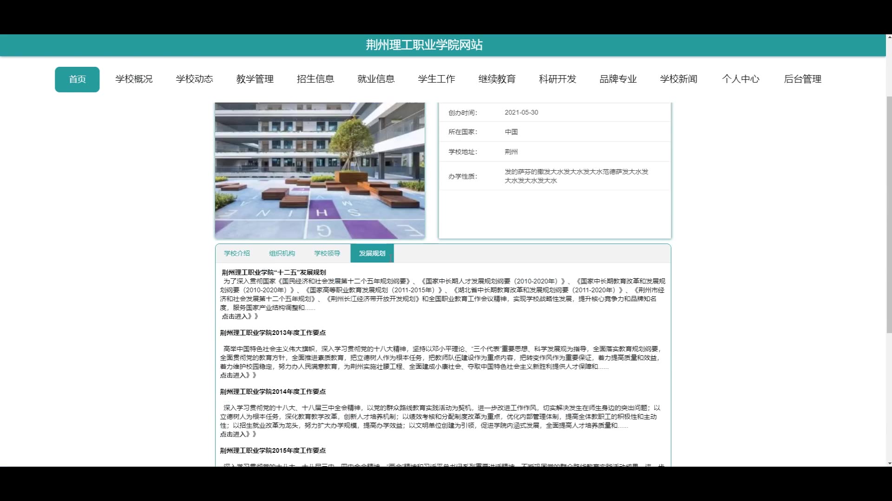
Task: Open the 招生信息 menu item
Action: coord(315,79)
